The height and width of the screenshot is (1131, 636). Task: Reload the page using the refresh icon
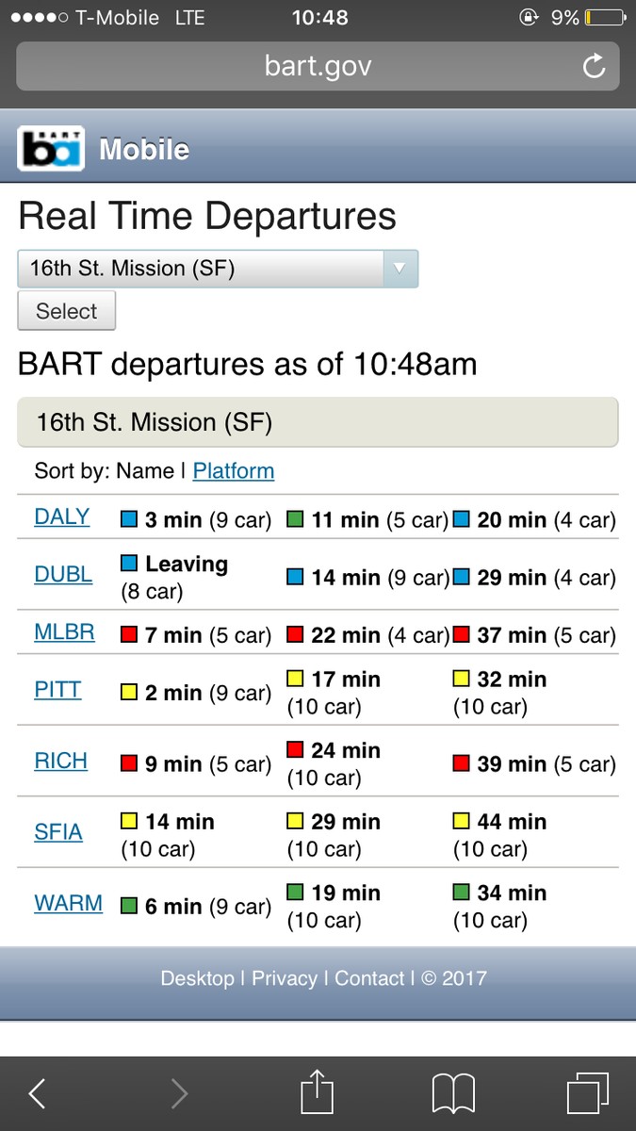[593, 66]
